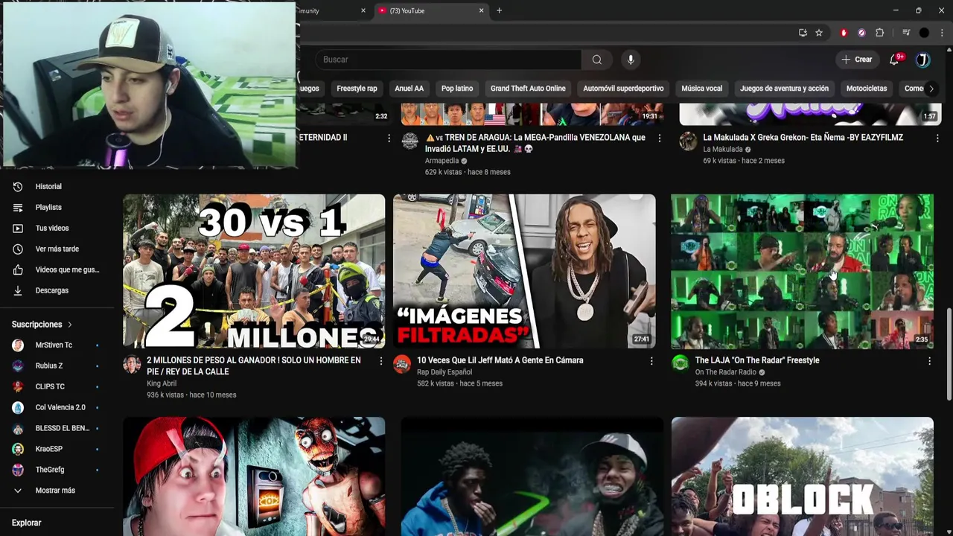This screenshot has width=953, height=536.
Task: Select the Motocicletas chip
Action: (x=867, y=89)
